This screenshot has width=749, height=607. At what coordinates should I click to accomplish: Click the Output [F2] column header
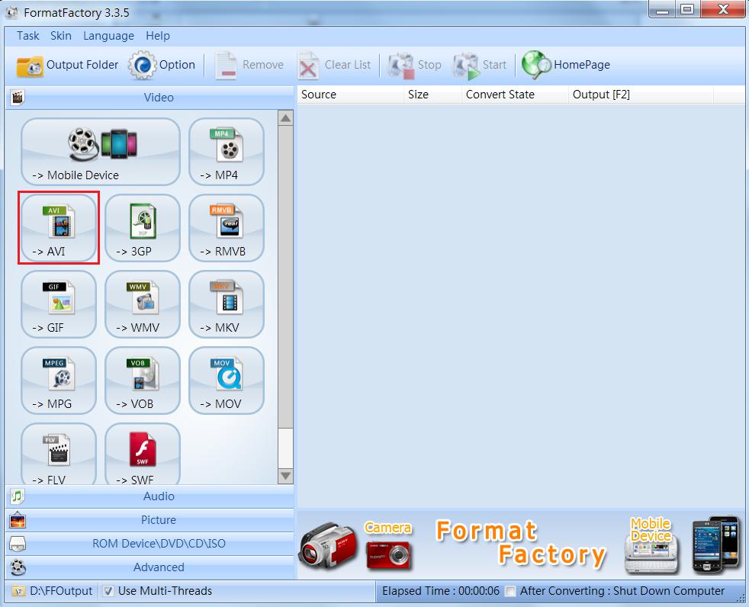(x=641, y=95)
